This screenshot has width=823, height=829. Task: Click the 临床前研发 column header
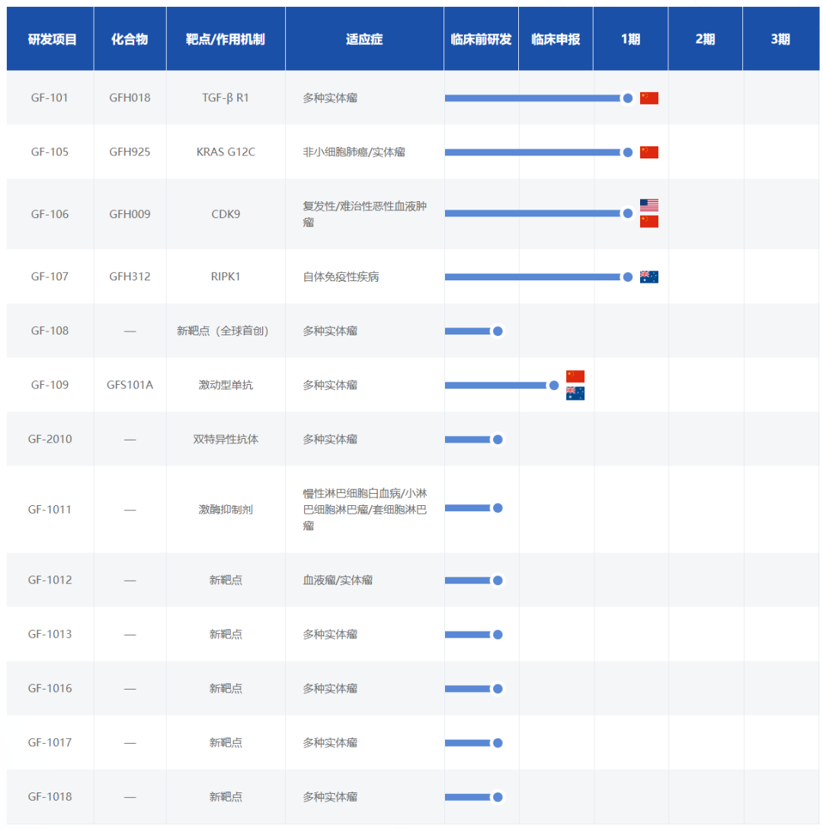(482, 39)
